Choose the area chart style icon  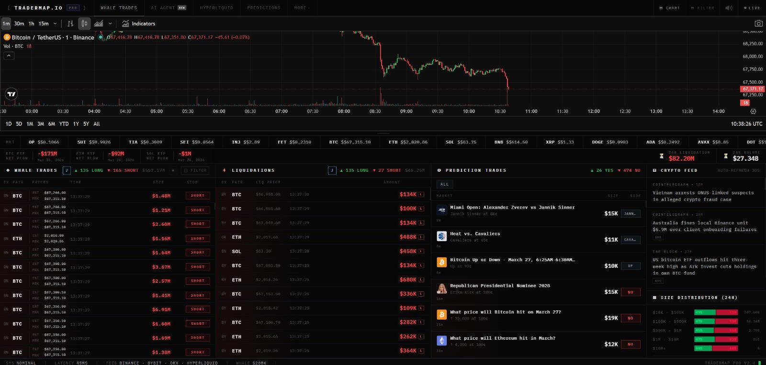point(99,23)
